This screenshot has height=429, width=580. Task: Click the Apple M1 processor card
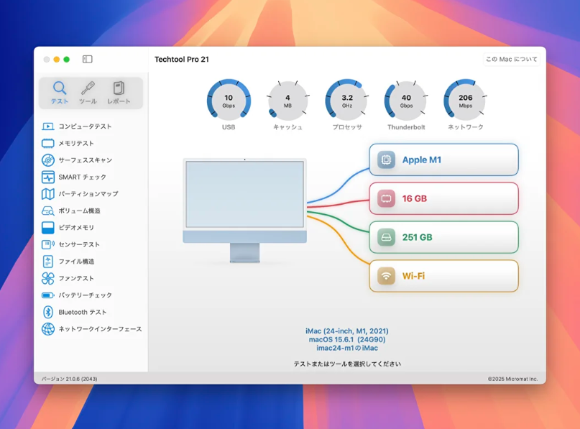click(x=444, y=160)
